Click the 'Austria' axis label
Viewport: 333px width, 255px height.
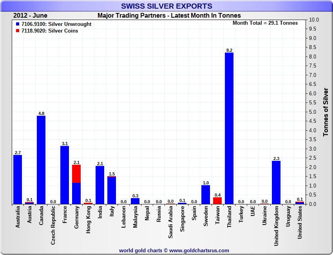(29, 214)
